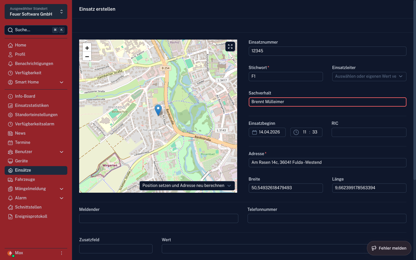The width and height of the screenshot is (416, 260).
Task: Click the Termine calendar icon
Action: [10, 142]
